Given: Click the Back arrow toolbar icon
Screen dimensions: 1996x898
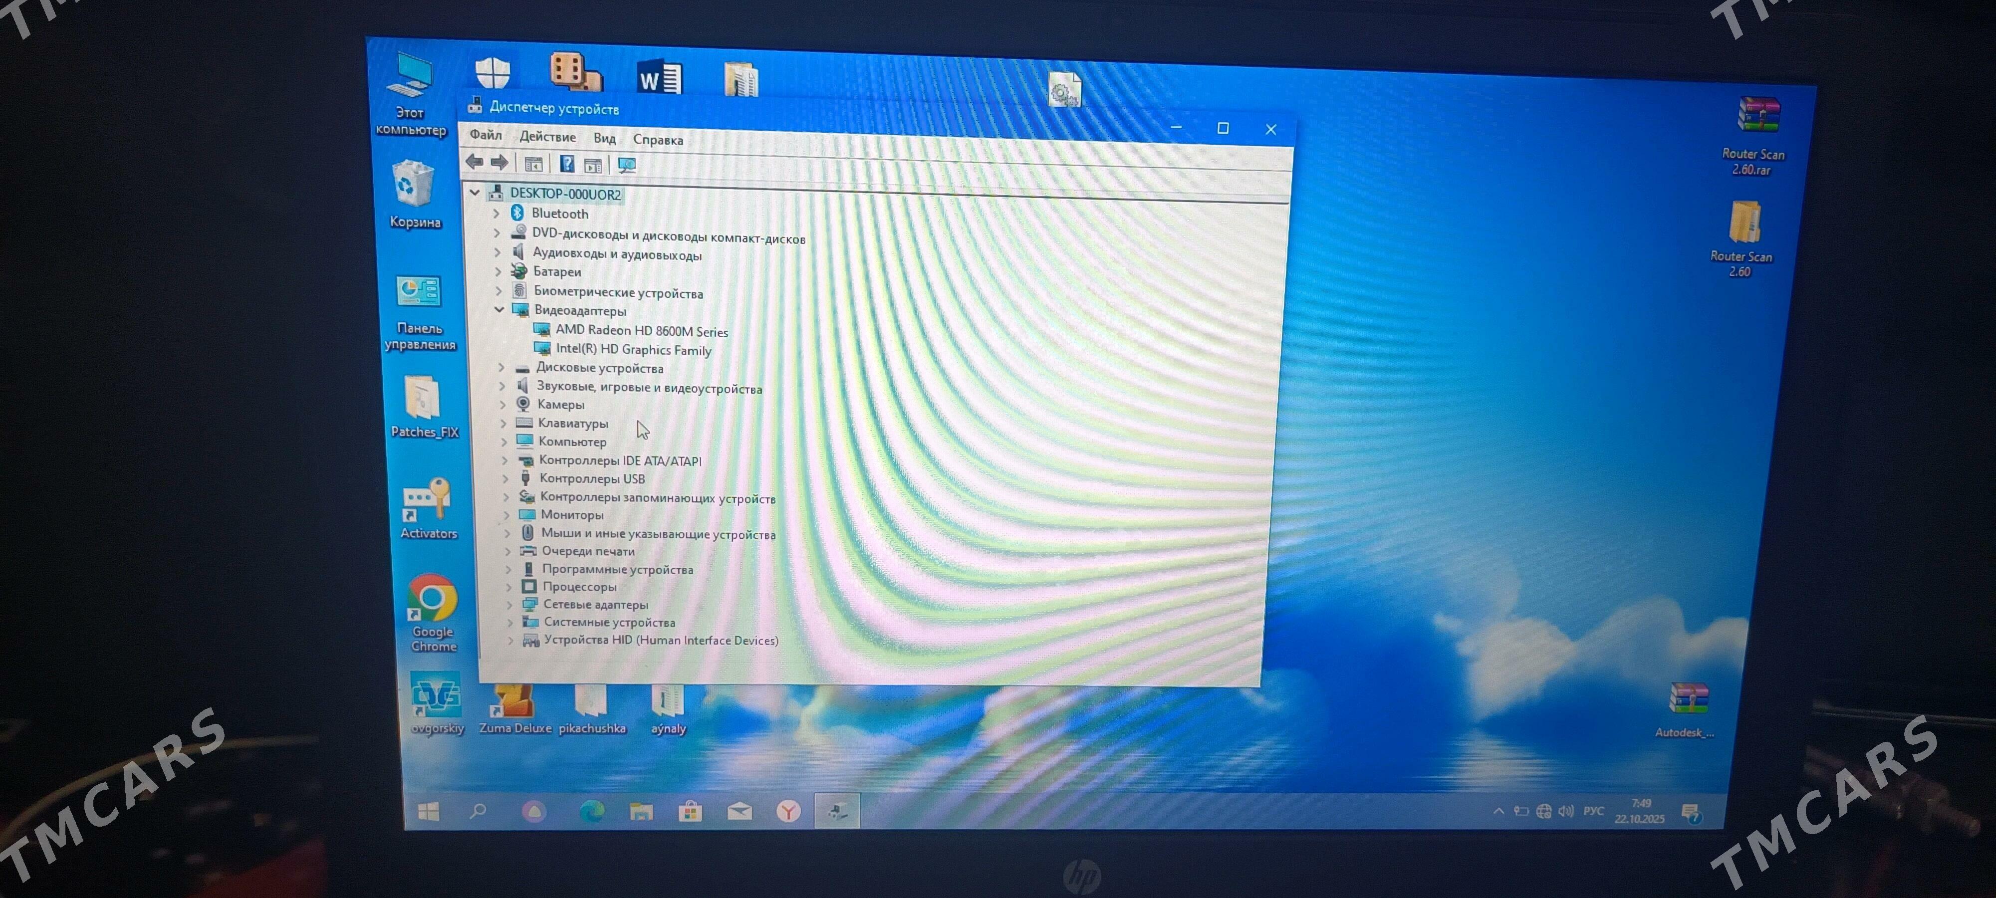Looking at the screenshot, I should click(474, 162).
